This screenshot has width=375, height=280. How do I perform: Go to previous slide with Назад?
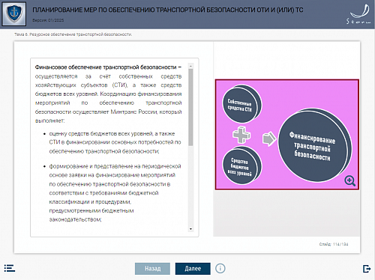point(152,269)
